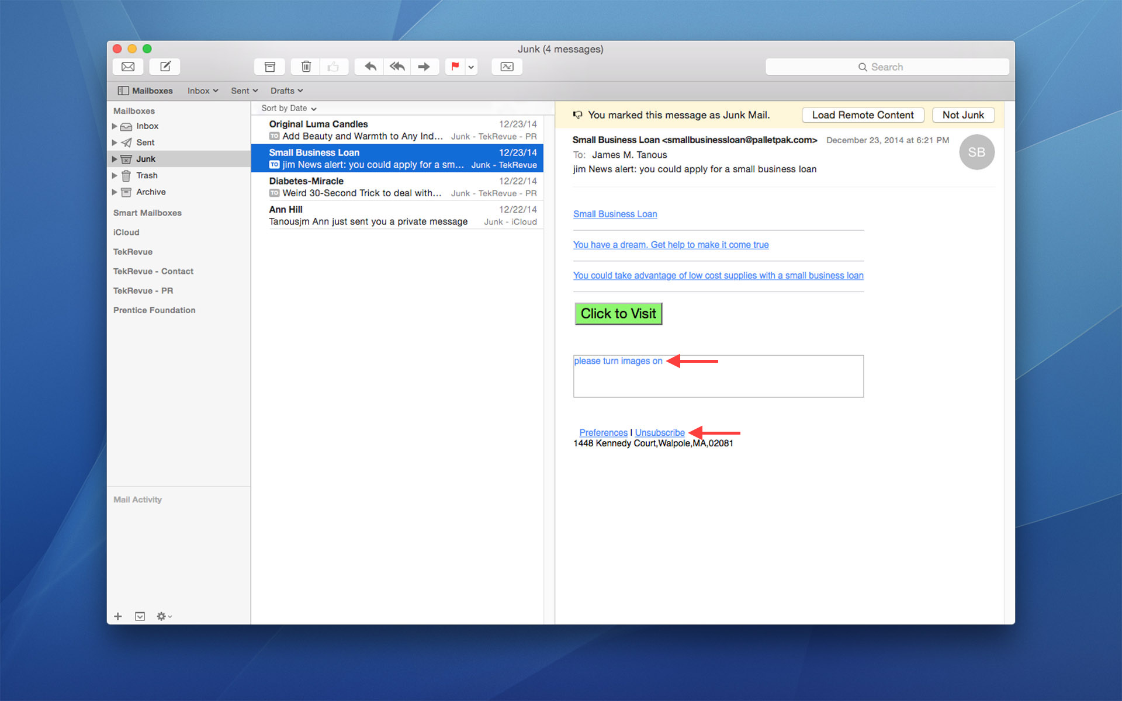Delete message with trash icon
Image resolution: width=1122 pixels, height=701 pixels.
(x=306, y=67)
